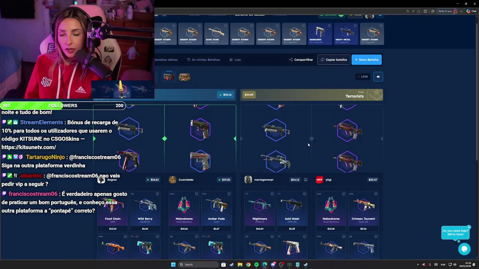
Task: Click the shield icon on Nightmare
Action: (x=272, y=194)
